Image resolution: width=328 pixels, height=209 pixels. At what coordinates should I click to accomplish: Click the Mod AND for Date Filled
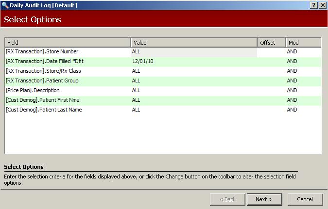[292, 61]
